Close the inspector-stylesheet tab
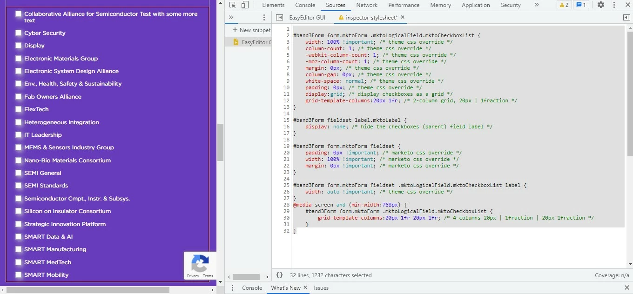 click(x=403, y=17)
